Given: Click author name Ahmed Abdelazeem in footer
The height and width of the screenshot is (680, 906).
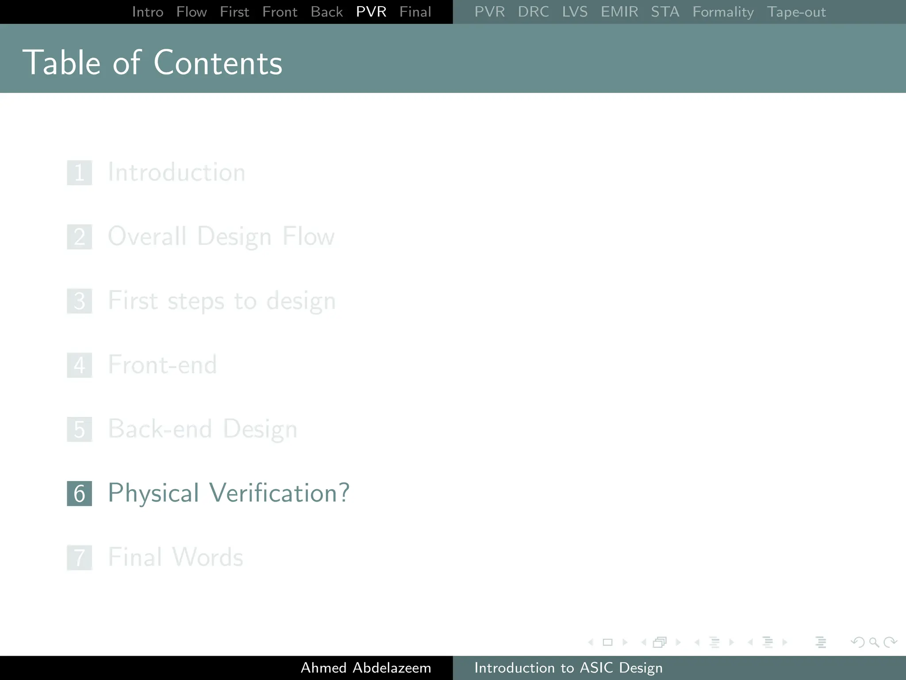Looking at the screenshot, I should tap(366, 668).
